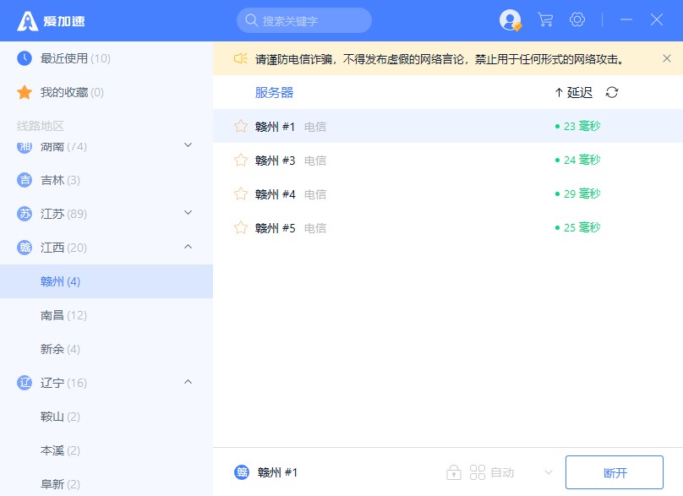
Task: Click the lock icon in bottom bar
Action: (x=454, y=472)
